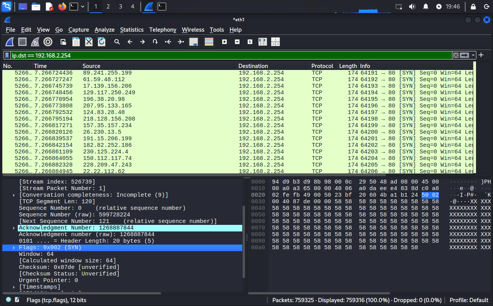Launch Firefox from the top panel
This screenshot has height=306, width=493.
[62, 7]
